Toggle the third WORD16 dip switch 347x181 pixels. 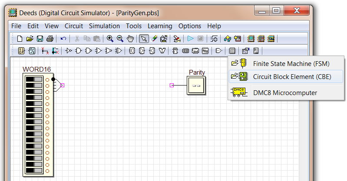pyautogui.click(x=34, y=92)
